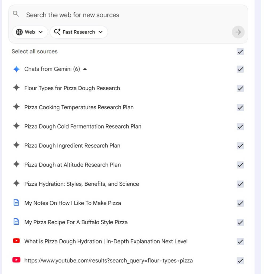The width and height of the screenshot is (264, 274).
Task: Click the search magnifier icon
Action: pyautogui.click(x=16, y=14)
